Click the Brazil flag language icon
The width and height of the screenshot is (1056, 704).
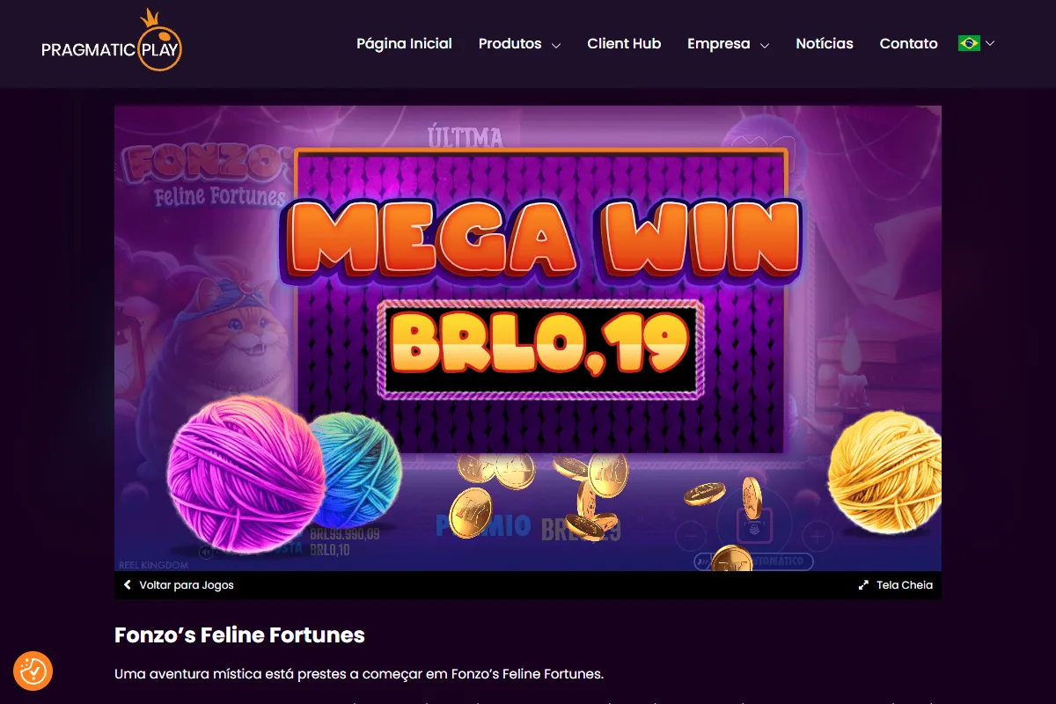click(969, 43)
